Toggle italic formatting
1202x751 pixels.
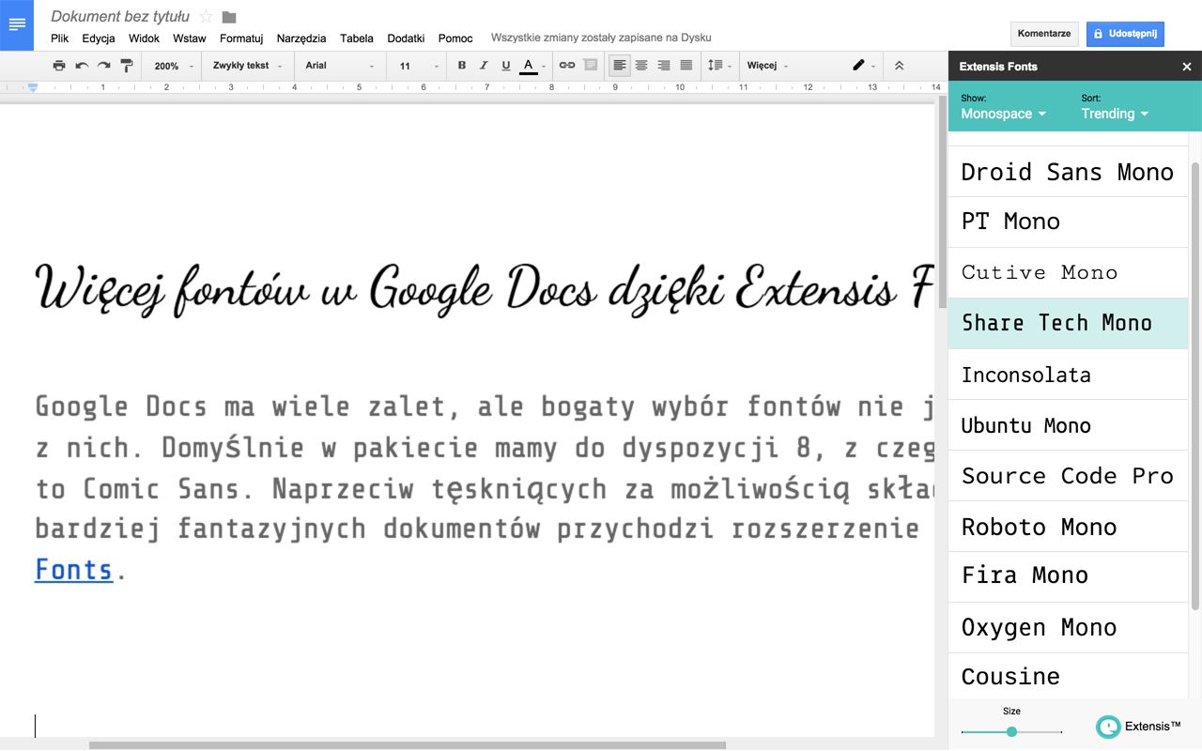[x=484, y=66]
